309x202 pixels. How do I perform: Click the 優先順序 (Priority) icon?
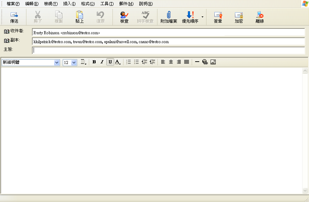[x=190, y=15]
